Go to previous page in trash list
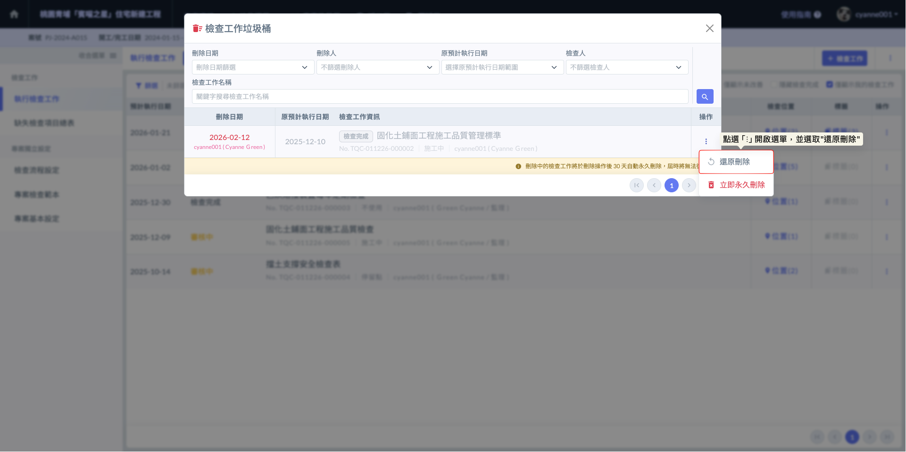The image size is (906, 452). (x=654, y=185)
